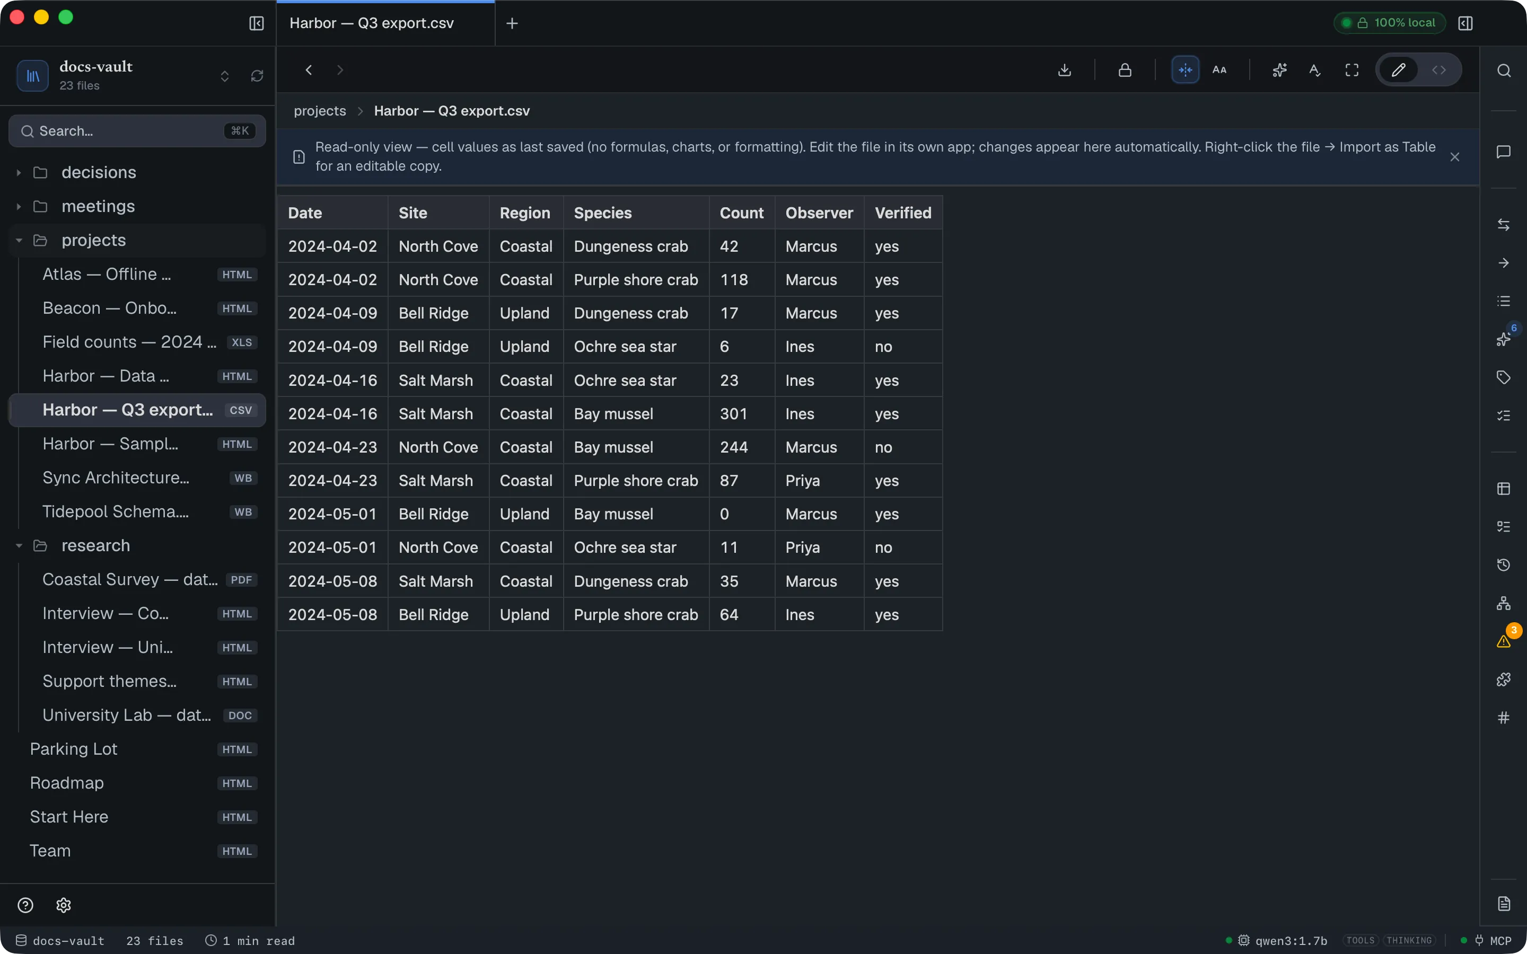1527x954 pixels.
Task: Select the Harbor — Q3 export.csv tab
Action: click(385, 23)
